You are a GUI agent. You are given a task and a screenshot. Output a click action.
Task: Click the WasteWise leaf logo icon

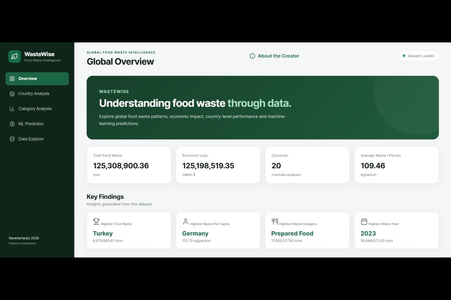tap(15, 56)
